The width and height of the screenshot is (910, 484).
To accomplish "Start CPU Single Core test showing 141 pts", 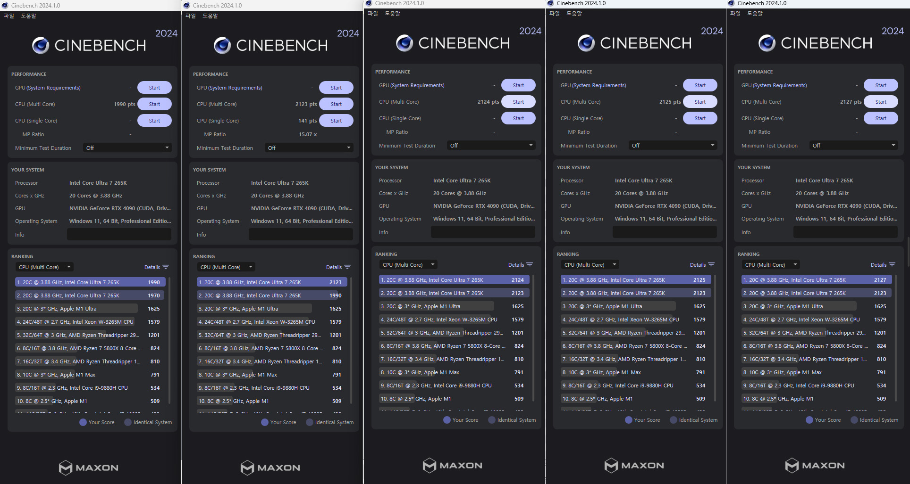I will pyautogui.click(x=336, y=121).
